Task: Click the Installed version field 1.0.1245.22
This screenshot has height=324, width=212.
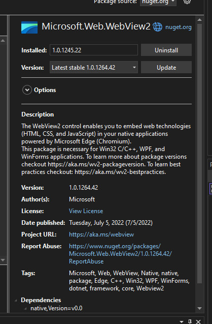Action: [94, 50]
